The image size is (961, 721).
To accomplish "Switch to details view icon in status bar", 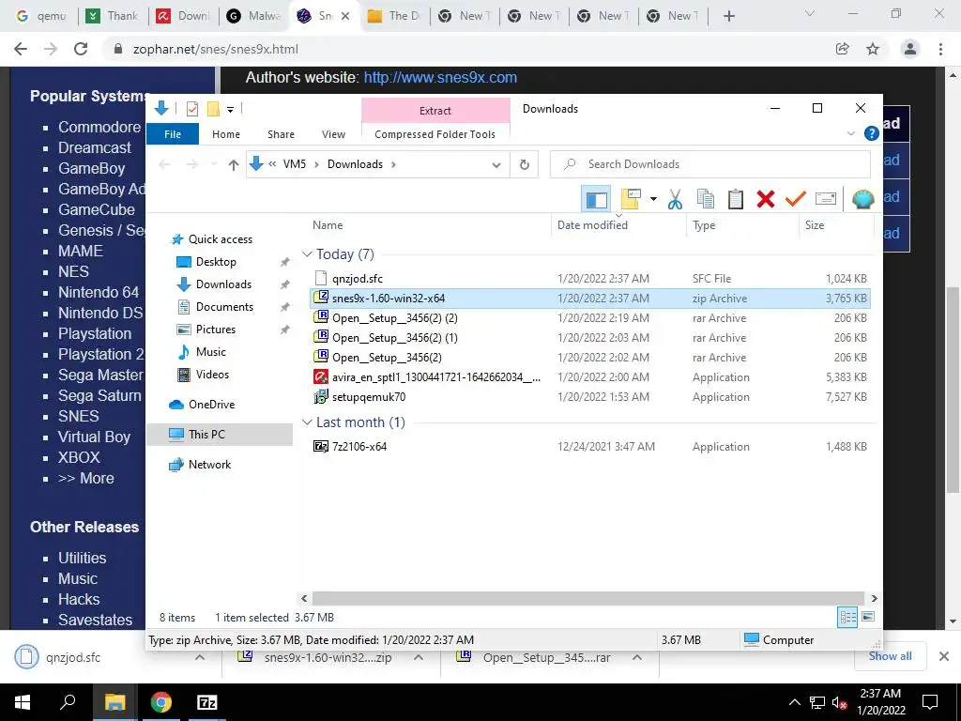I will pyautogui.click(x=847, y=618).
